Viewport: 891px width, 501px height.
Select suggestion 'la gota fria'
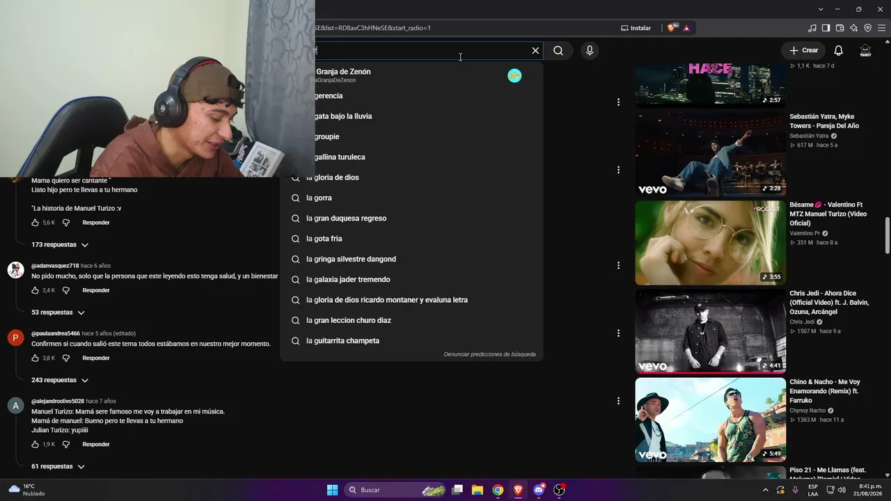tap(411, 239)
